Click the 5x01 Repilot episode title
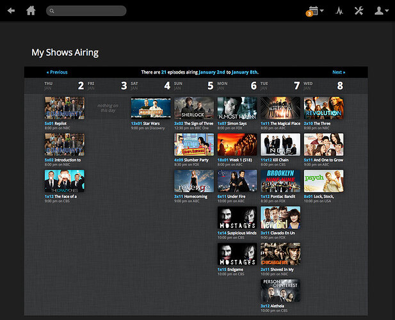Viewport: 395px width, 320px height. [56, 124]
